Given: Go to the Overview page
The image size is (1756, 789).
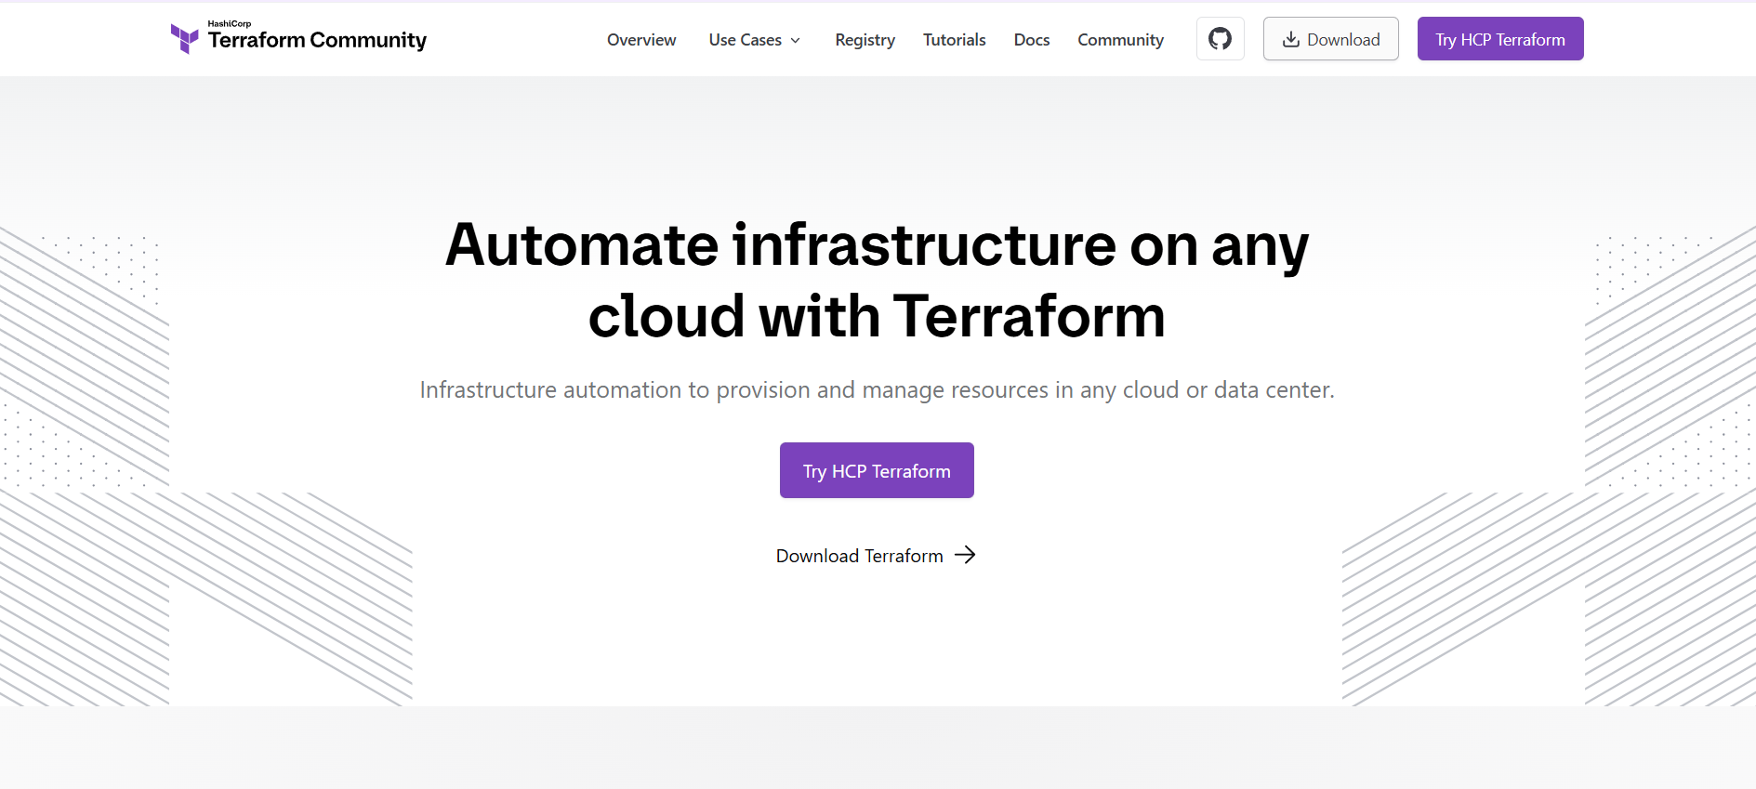Looking at the screenshot, I should pos(641,40).
